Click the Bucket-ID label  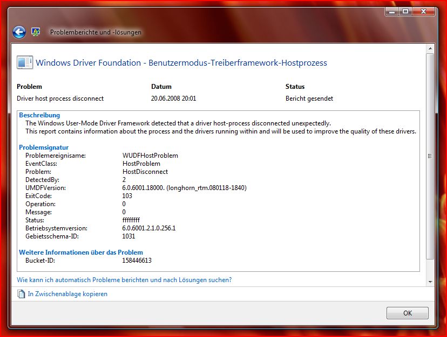40,260
